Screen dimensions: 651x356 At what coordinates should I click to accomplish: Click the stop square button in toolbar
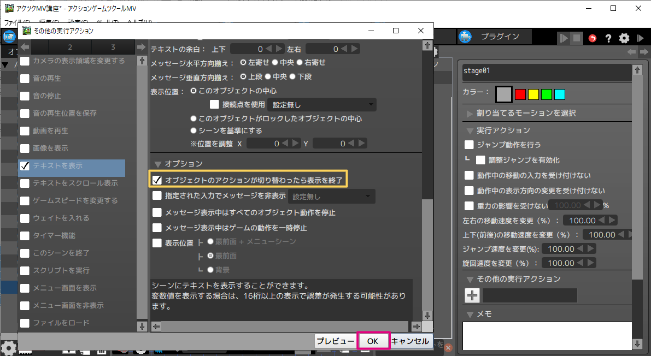(577, 38)
